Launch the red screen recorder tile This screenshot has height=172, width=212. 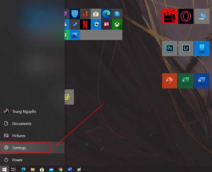(x=170, y=16)
